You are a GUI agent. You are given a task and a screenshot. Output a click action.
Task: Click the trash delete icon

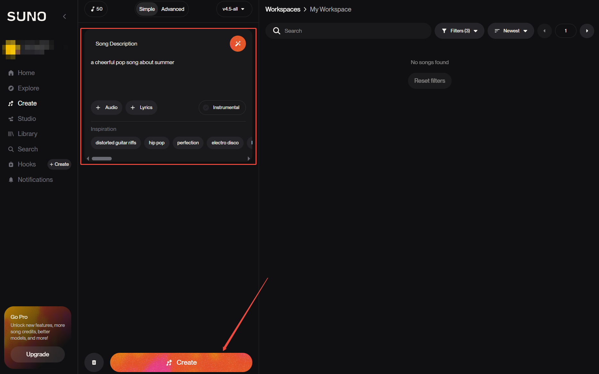tap(94, 362)
